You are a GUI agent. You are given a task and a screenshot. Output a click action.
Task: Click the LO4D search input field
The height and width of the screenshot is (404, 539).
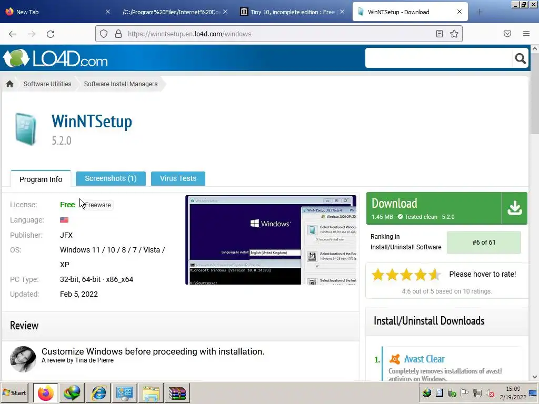[438, 58]
